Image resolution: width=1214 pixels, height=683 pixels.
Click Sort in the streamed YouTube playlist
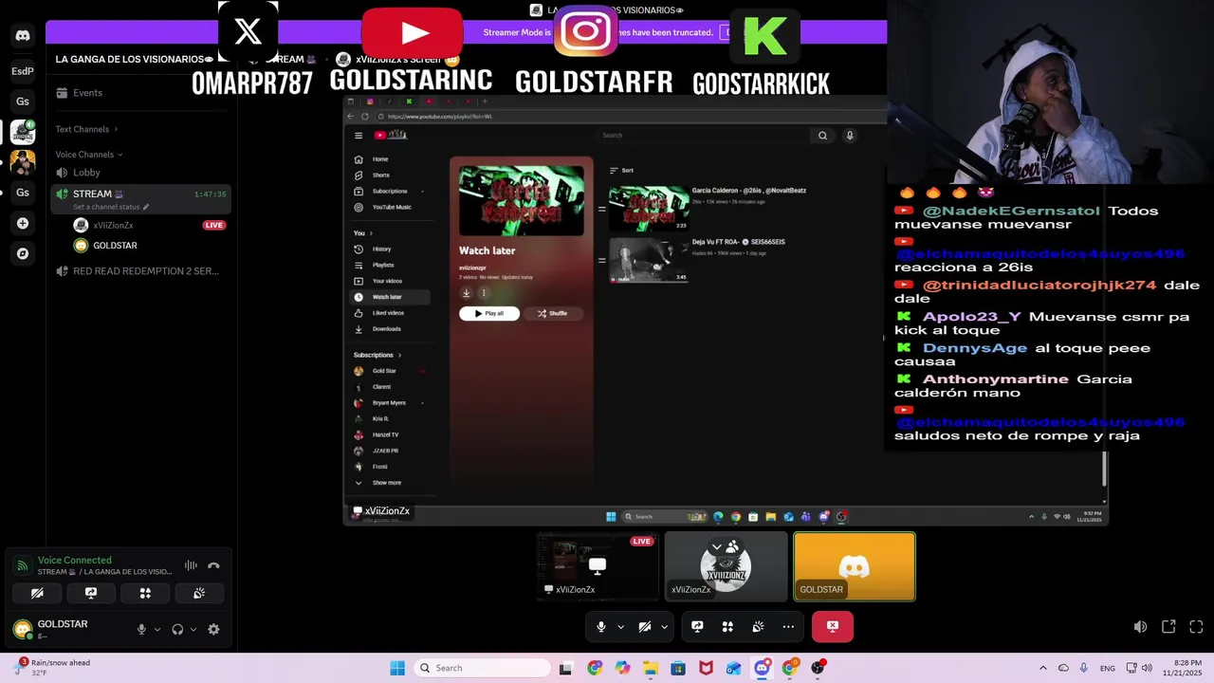622,171
